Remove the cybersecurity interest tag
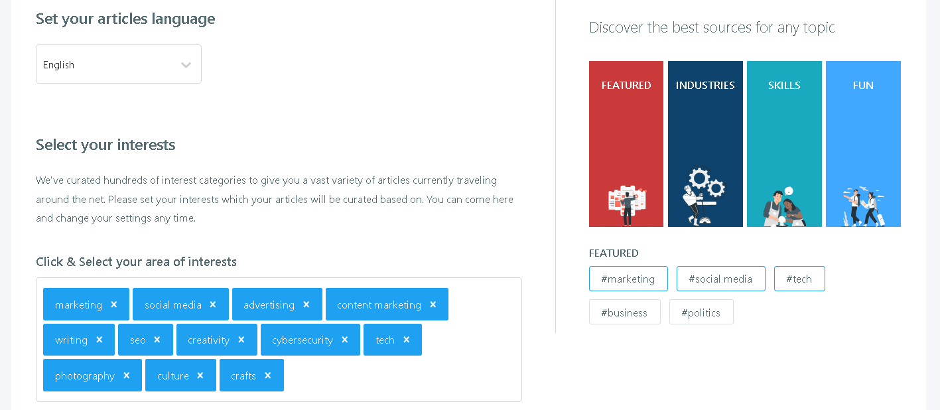Image resolution: width=940 pixels, height=410 pixels. (344, 339)
